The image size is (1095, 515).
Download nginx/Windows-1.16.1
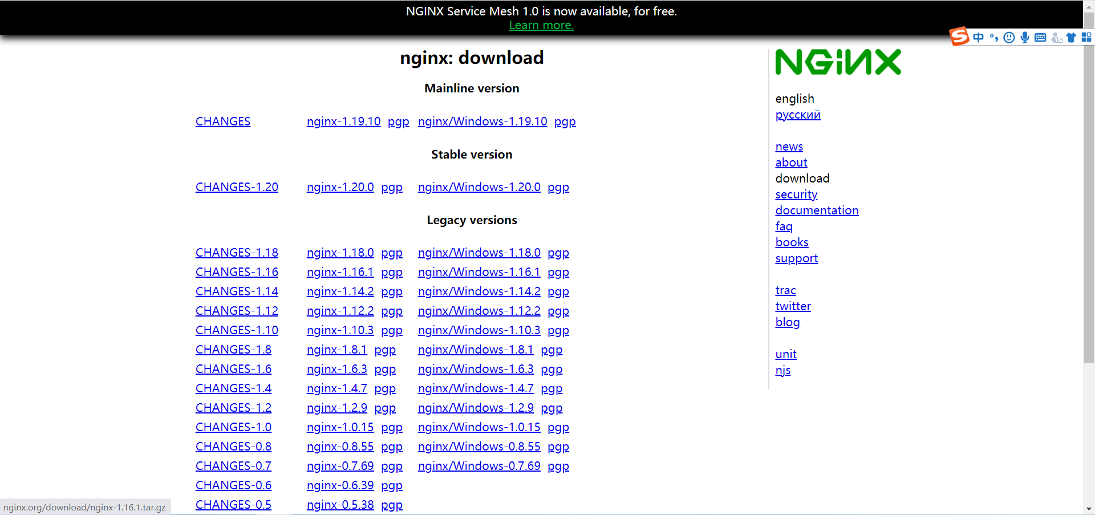click(x=479, y=272)
